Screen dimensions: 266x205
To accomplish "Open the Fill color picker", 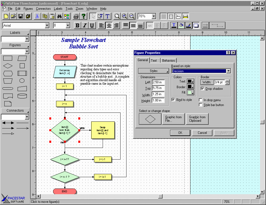I will pos(190,92).
